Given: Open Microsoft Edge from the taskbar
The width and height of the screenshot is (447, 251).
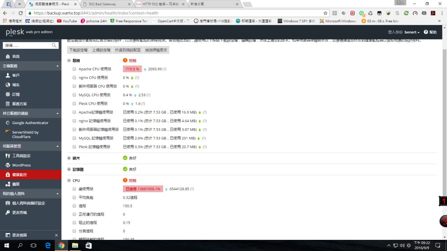Looking at the screenshot, I should coord(48,245).
